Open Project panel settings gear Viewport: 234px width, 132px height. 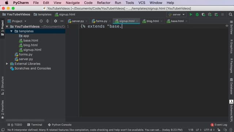(55, 21)
